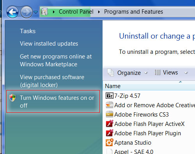Select the Adobe Fireworks CS3 icon
Screen dimensions: 195x154
[x=110, y=114]
